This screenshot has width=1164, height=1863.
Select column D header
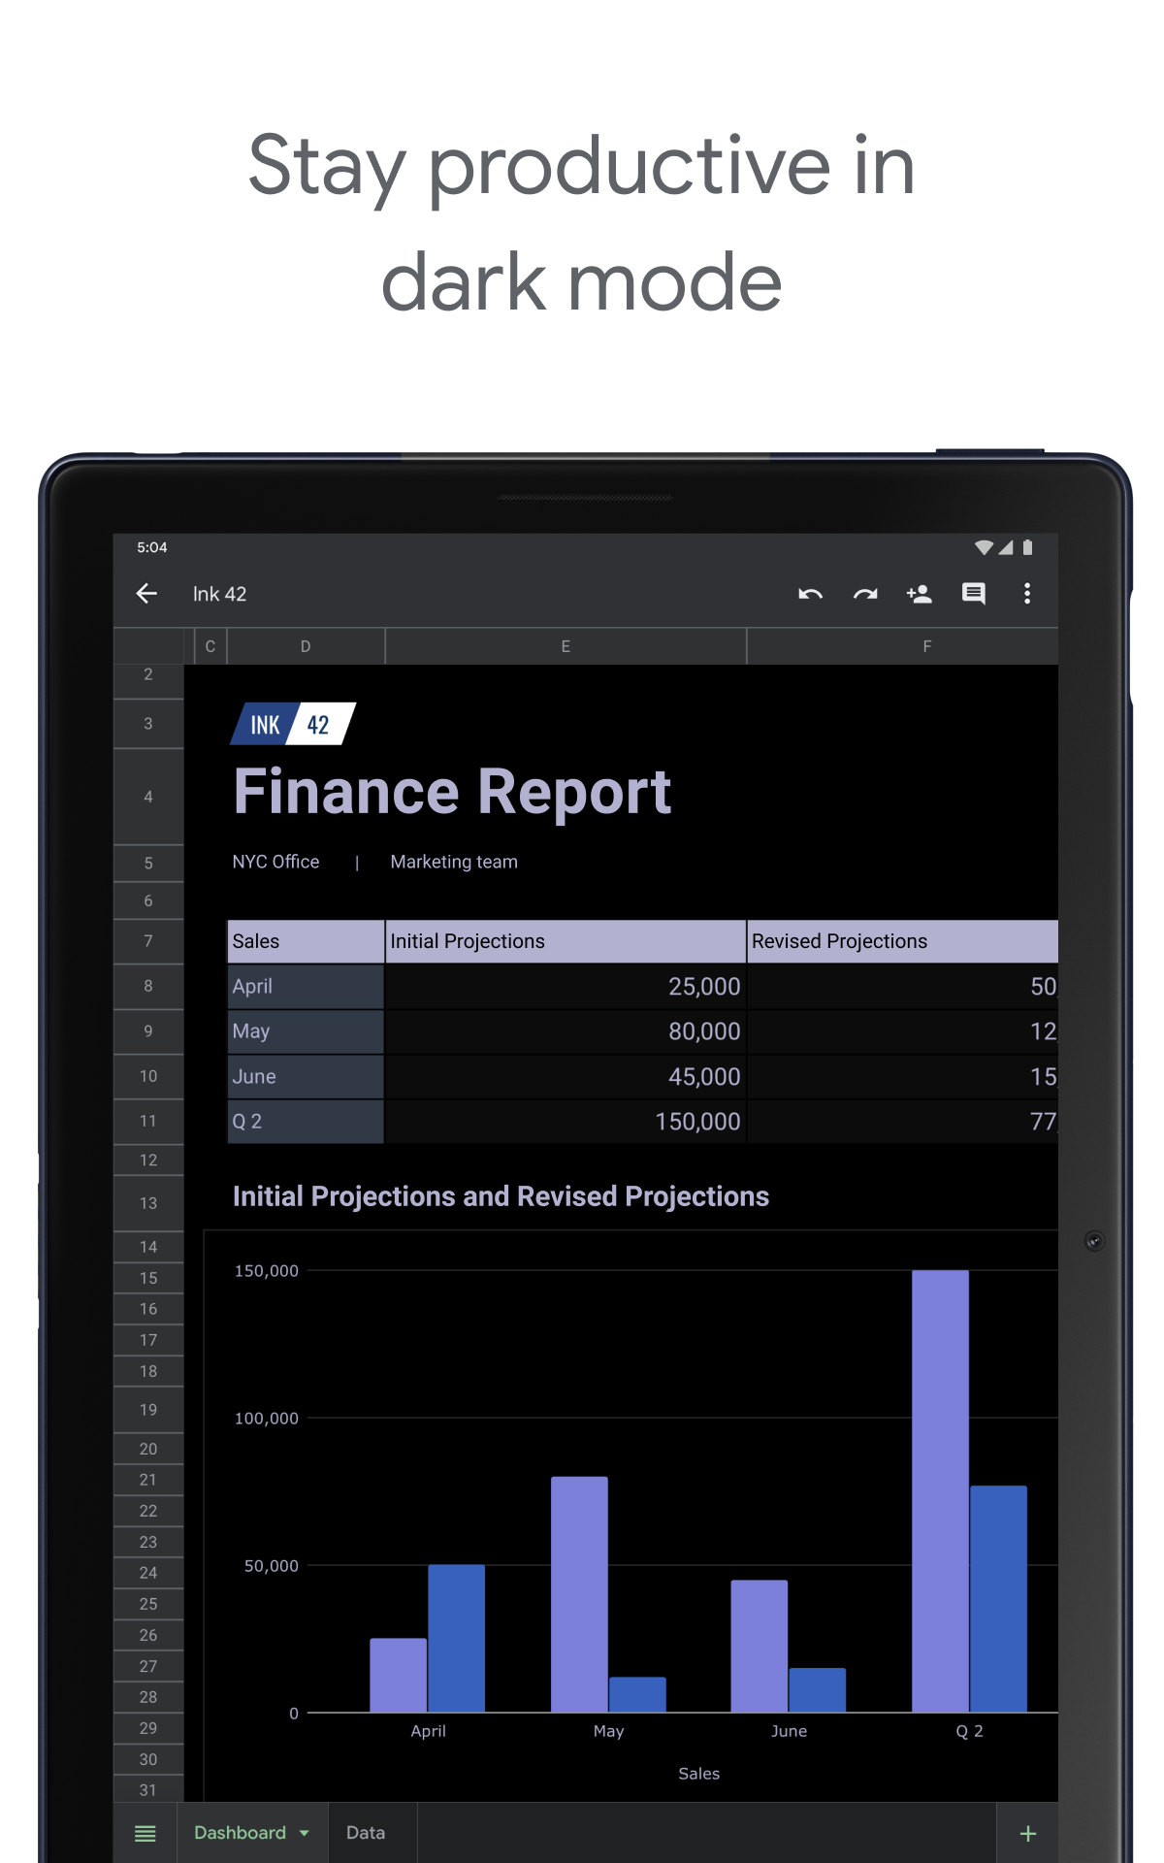pyautogui.click(x=306, y=646)
